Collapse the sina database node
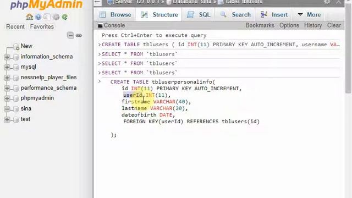 [7, 109]
